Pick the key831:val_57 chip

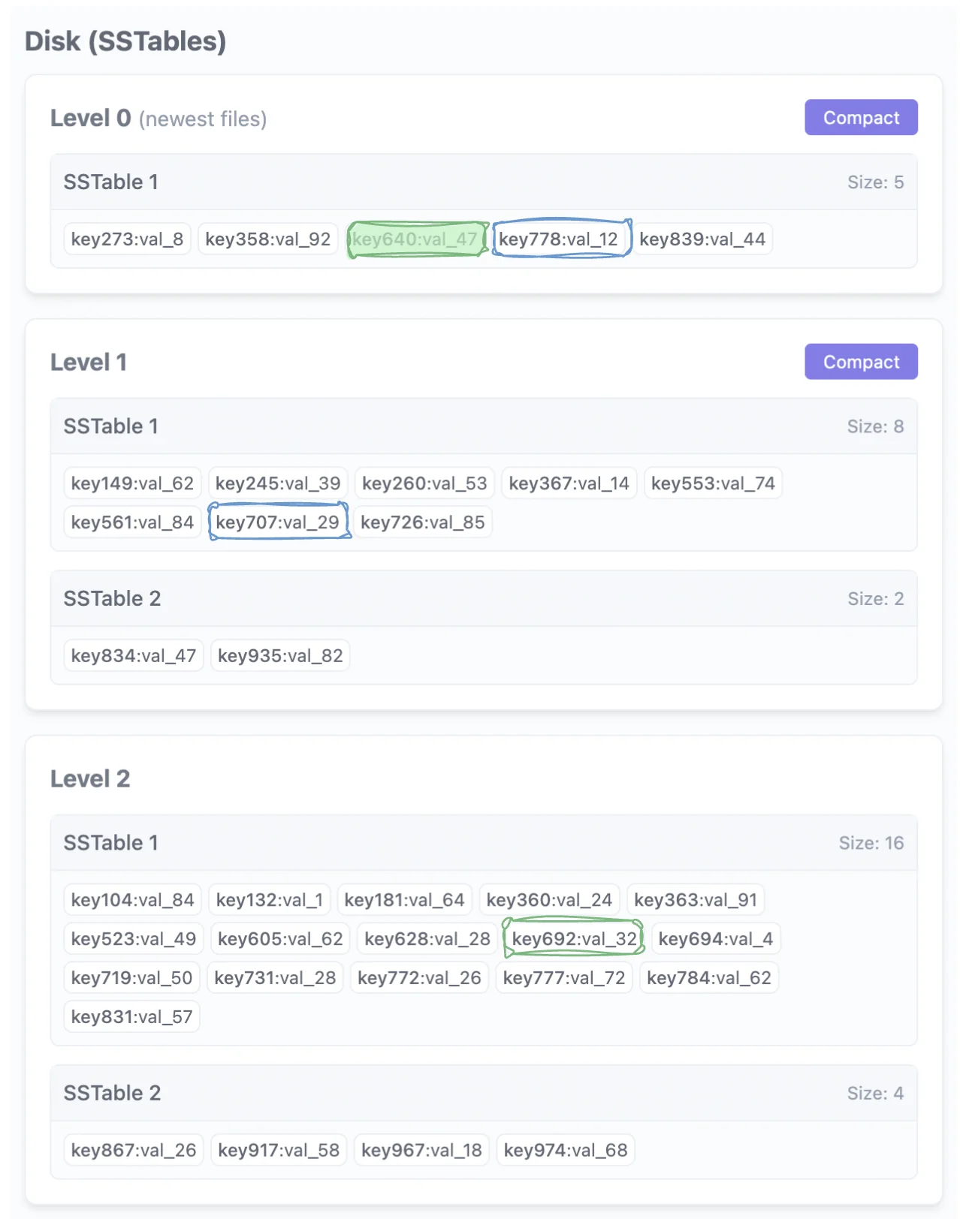(x=131, y=1017)
